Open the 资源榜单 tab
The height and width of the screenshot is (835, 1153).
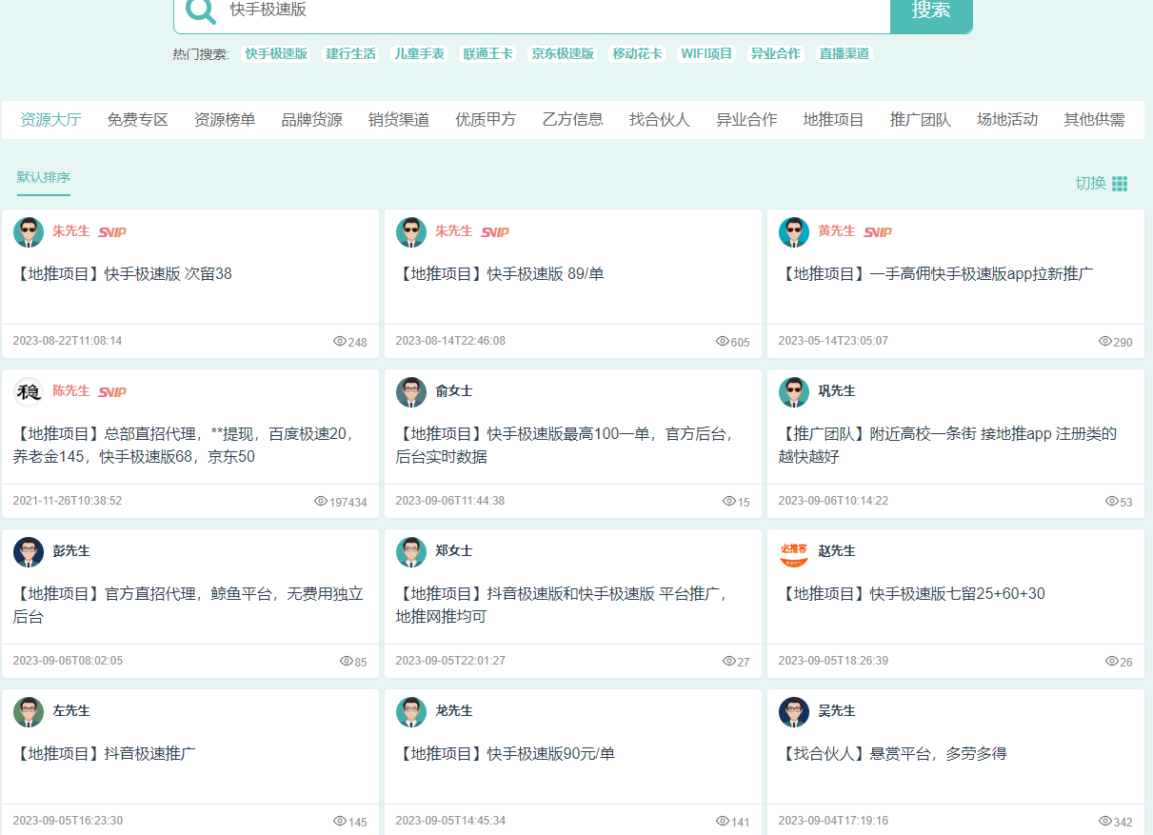coord(225,120)
